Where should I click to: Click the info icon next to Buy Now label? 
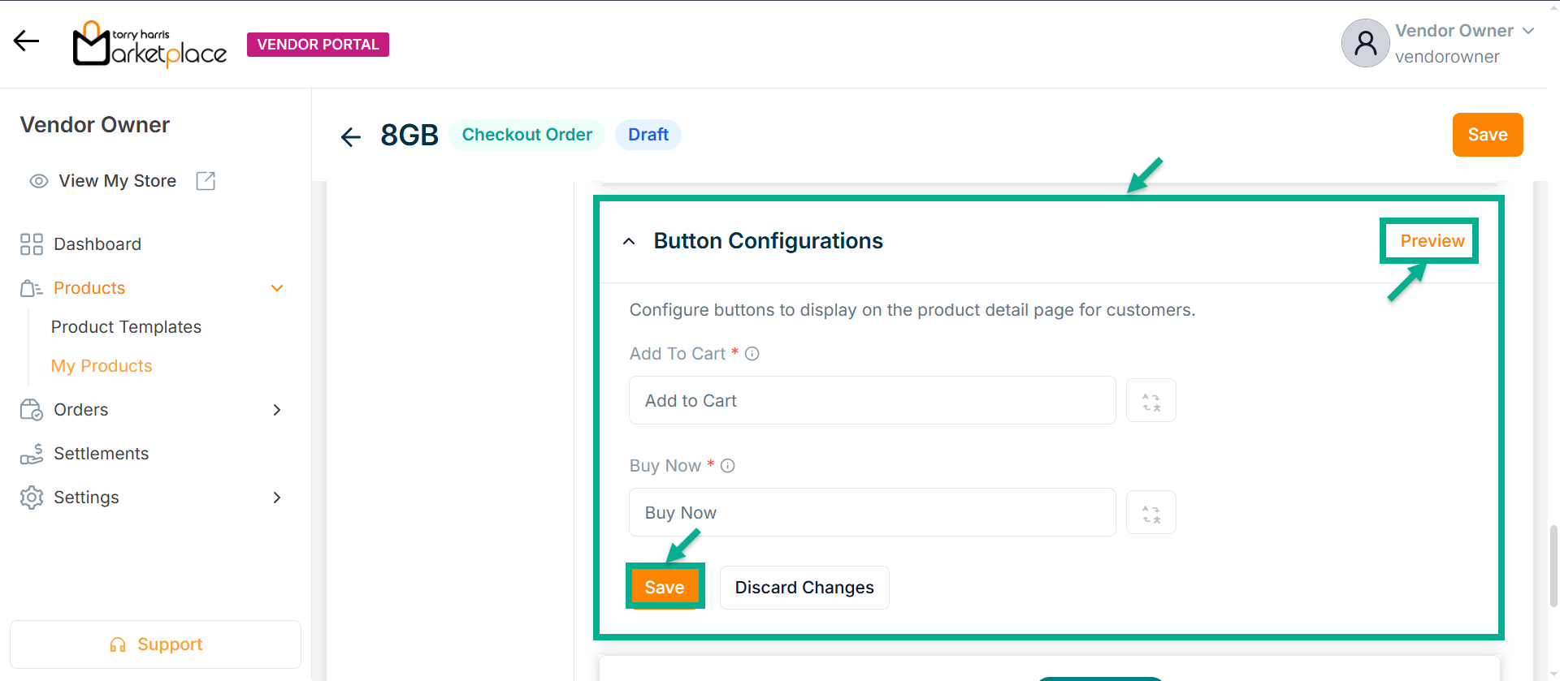(x=728, y=466)
